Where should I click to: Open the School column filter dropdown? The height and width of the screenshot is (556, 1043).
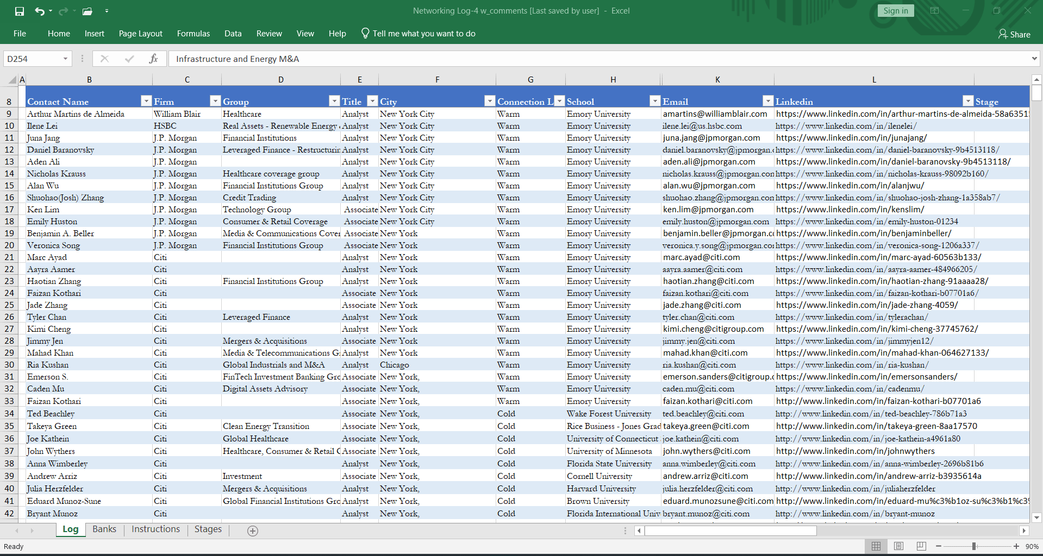[x=655, y=101]
